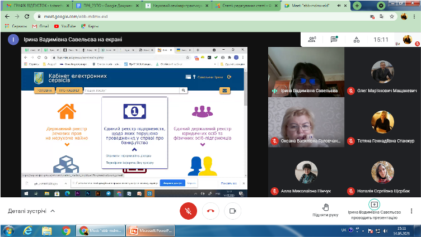
Task: Open File Explorer from the taskbar
Action: coord(46,230)
